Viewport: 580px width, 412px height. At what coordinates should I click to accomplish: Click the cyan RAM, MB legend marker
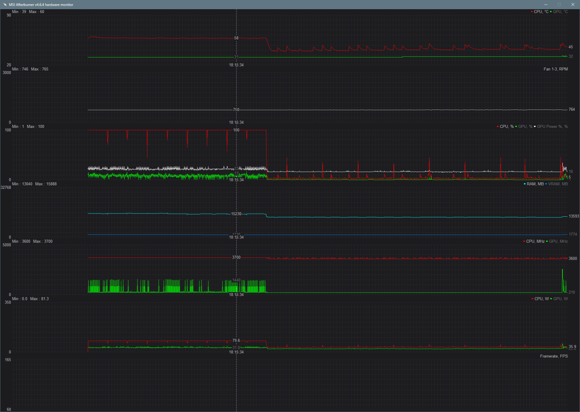pyautogui.click(x=525, y=184)
